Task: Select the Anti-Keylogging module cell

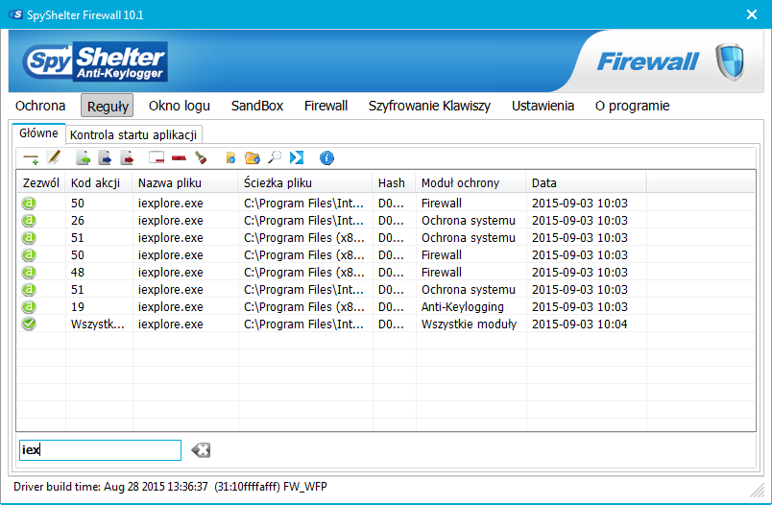Action: (462, 306)
